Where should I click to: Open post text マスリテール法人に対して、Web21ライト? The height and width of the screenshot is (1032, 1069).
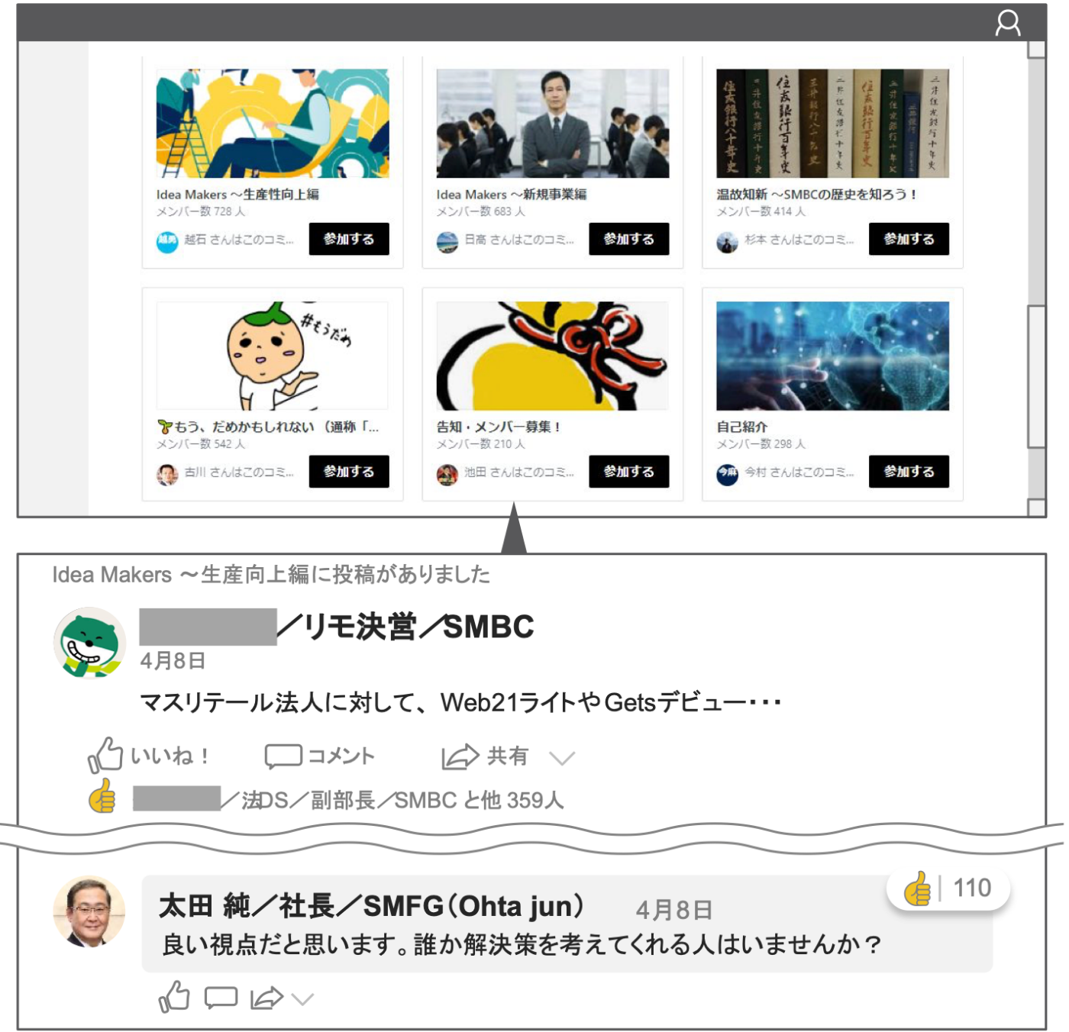[x=460, y=702]
